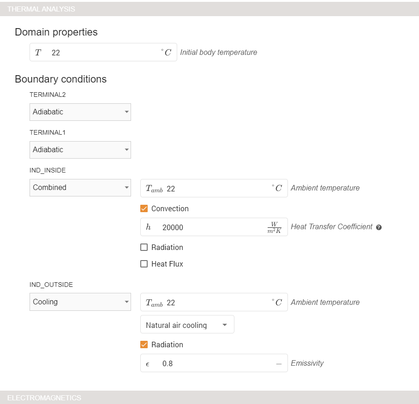Disable the Convection checkbox
Image resolution: width=419 pixels, height=404 pixels.
coord(144,209)
